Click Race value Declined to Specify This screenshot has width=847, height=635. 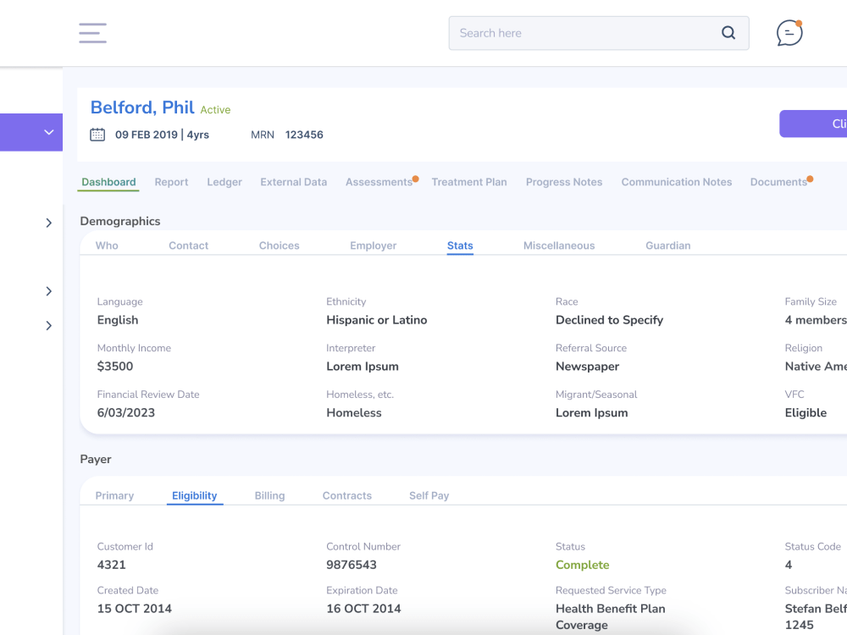[x=609, y=320]
